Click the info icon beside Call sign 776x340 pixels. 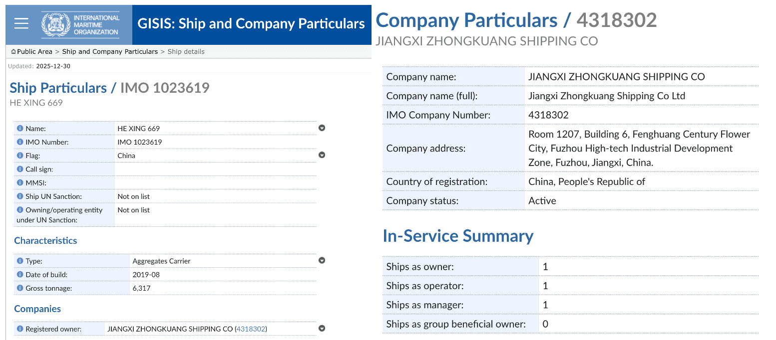click(20, 169)
